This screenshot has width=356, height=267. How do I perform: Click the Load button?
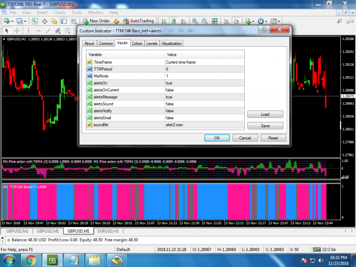265,114
